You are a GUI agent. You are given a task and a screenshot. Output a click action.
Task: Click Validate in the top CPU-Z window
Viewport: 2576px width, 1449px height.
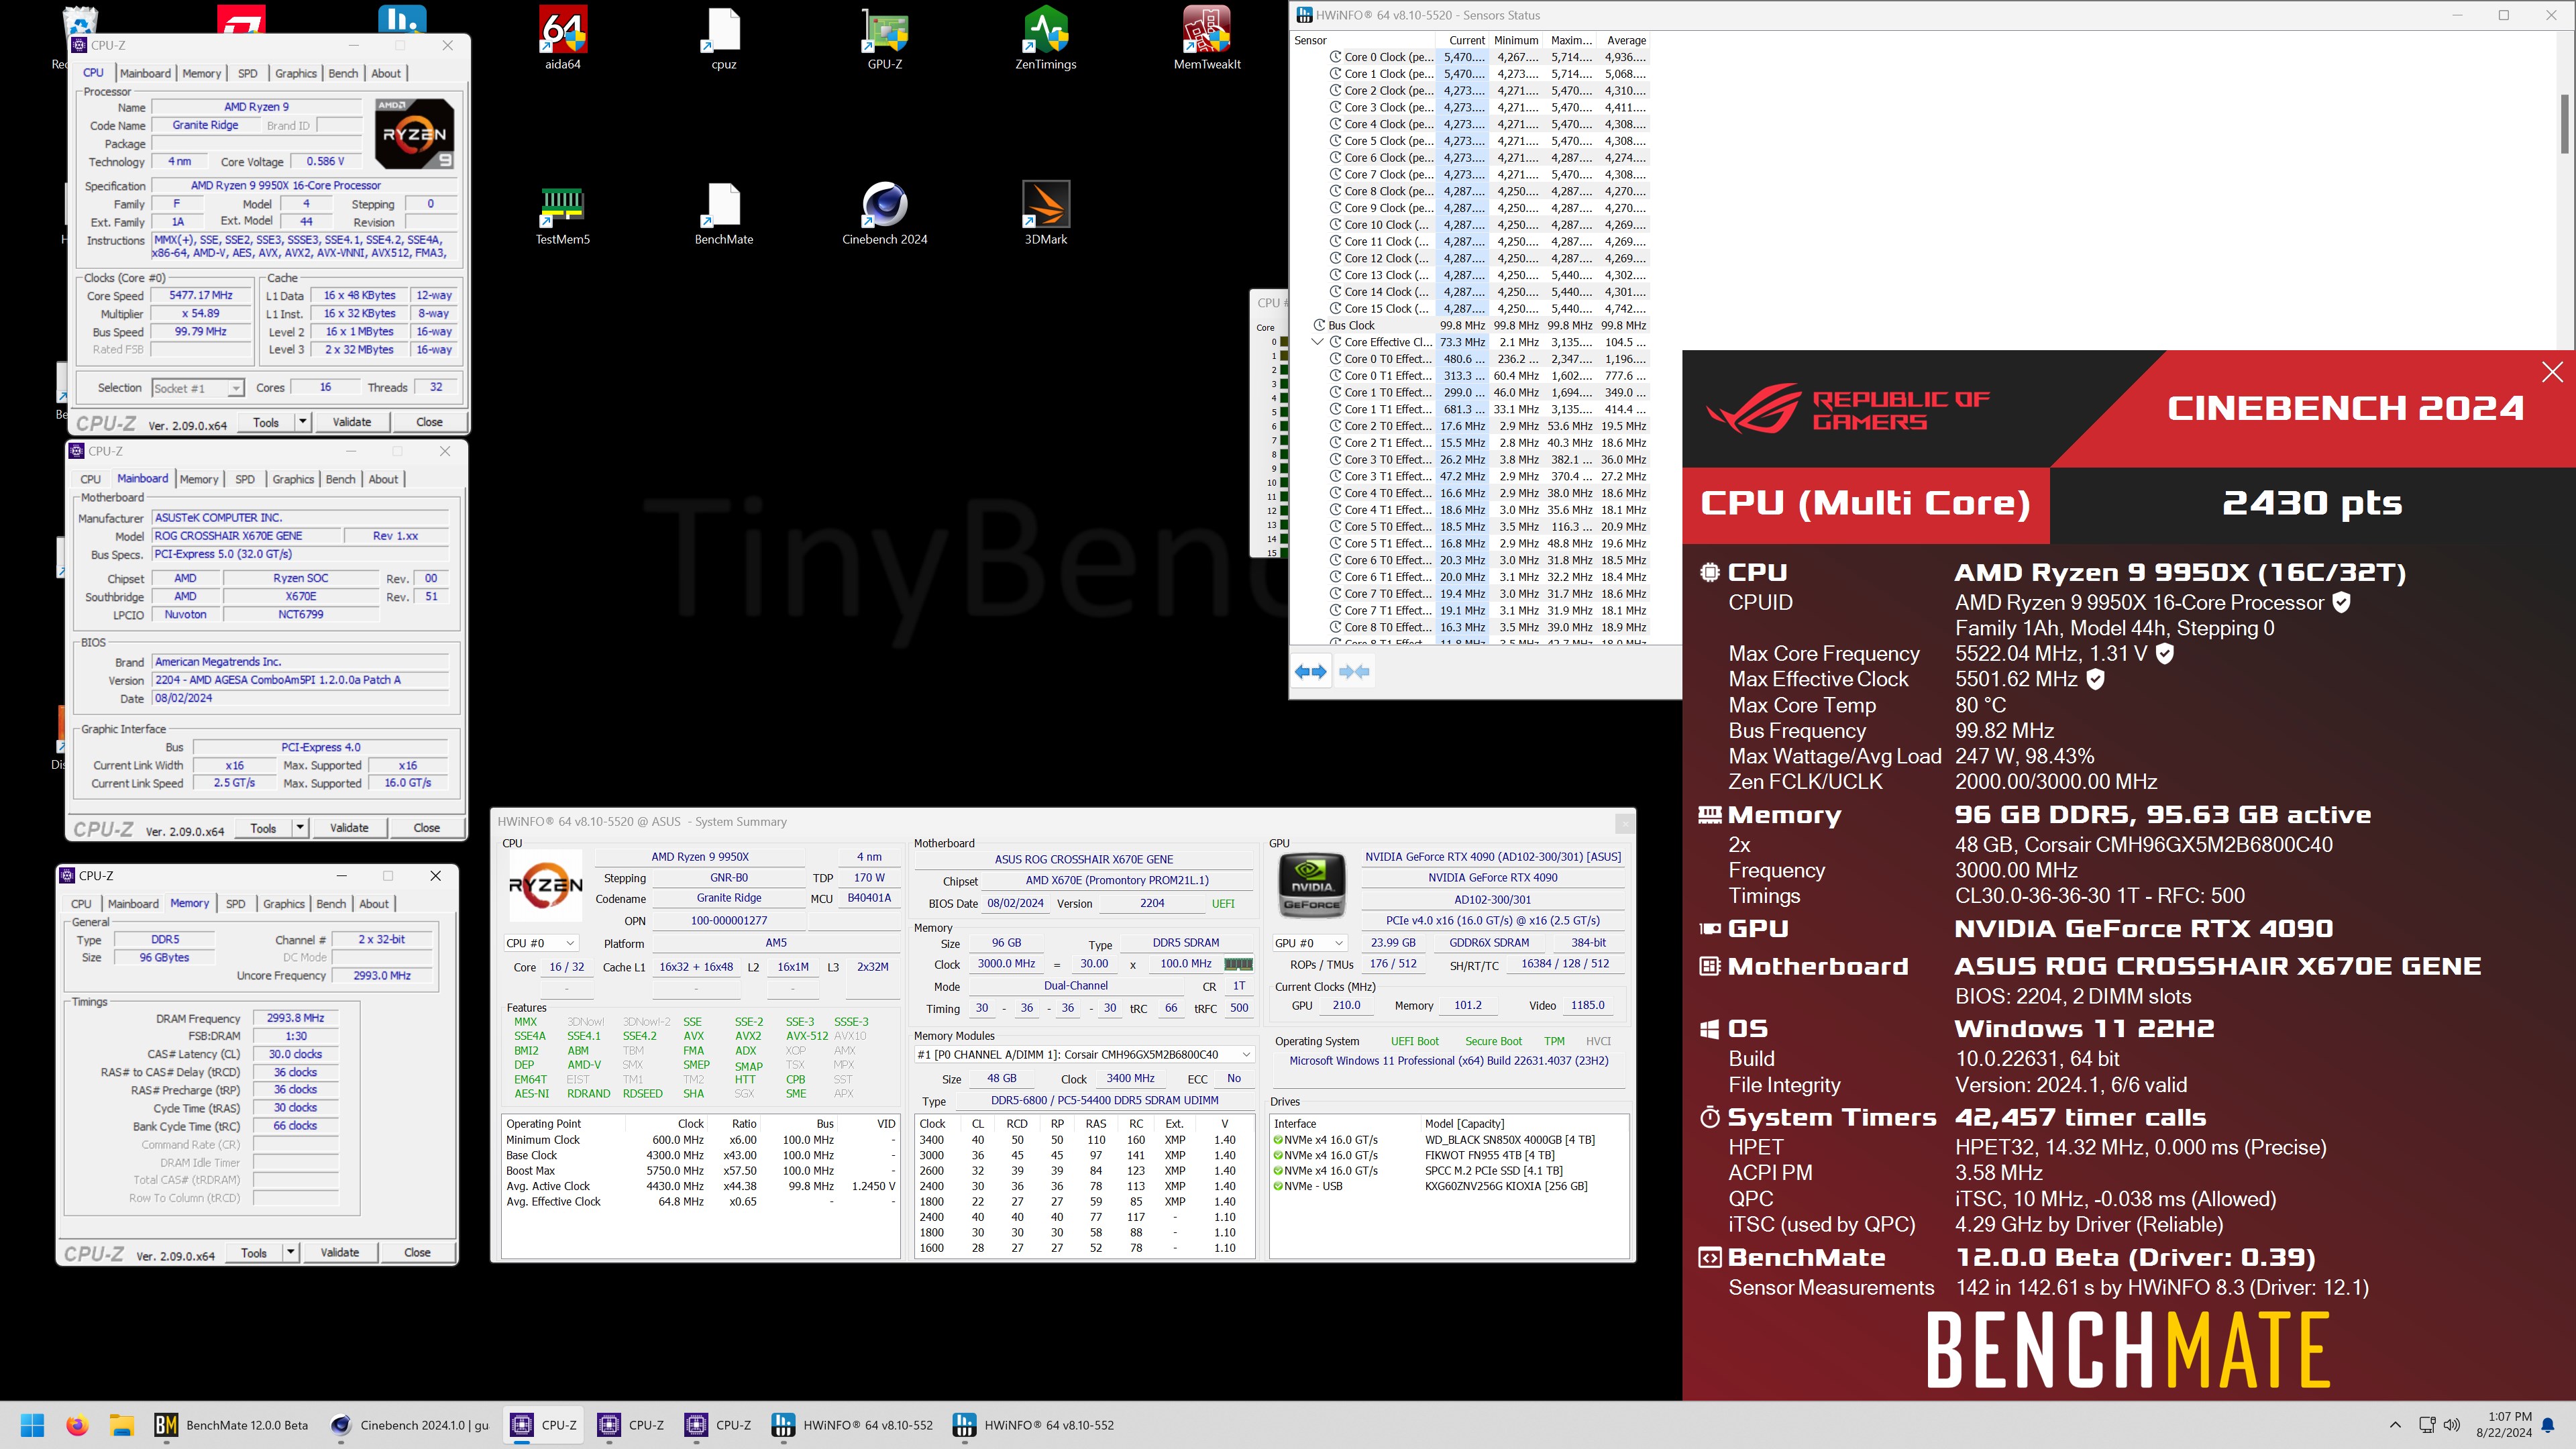351,422
